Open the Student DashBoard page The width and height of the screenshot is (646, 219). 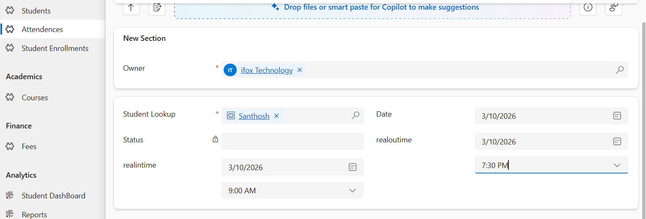coord(53,196)
